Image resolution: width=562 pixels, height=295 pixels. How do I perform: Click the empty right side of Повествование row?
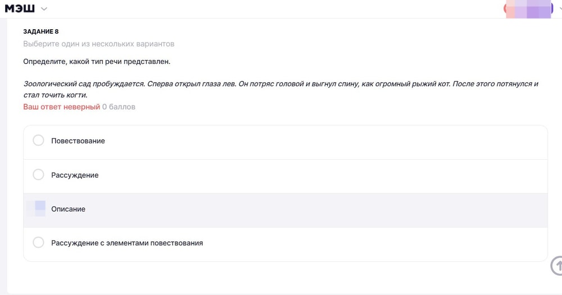[x=393, y=141]
